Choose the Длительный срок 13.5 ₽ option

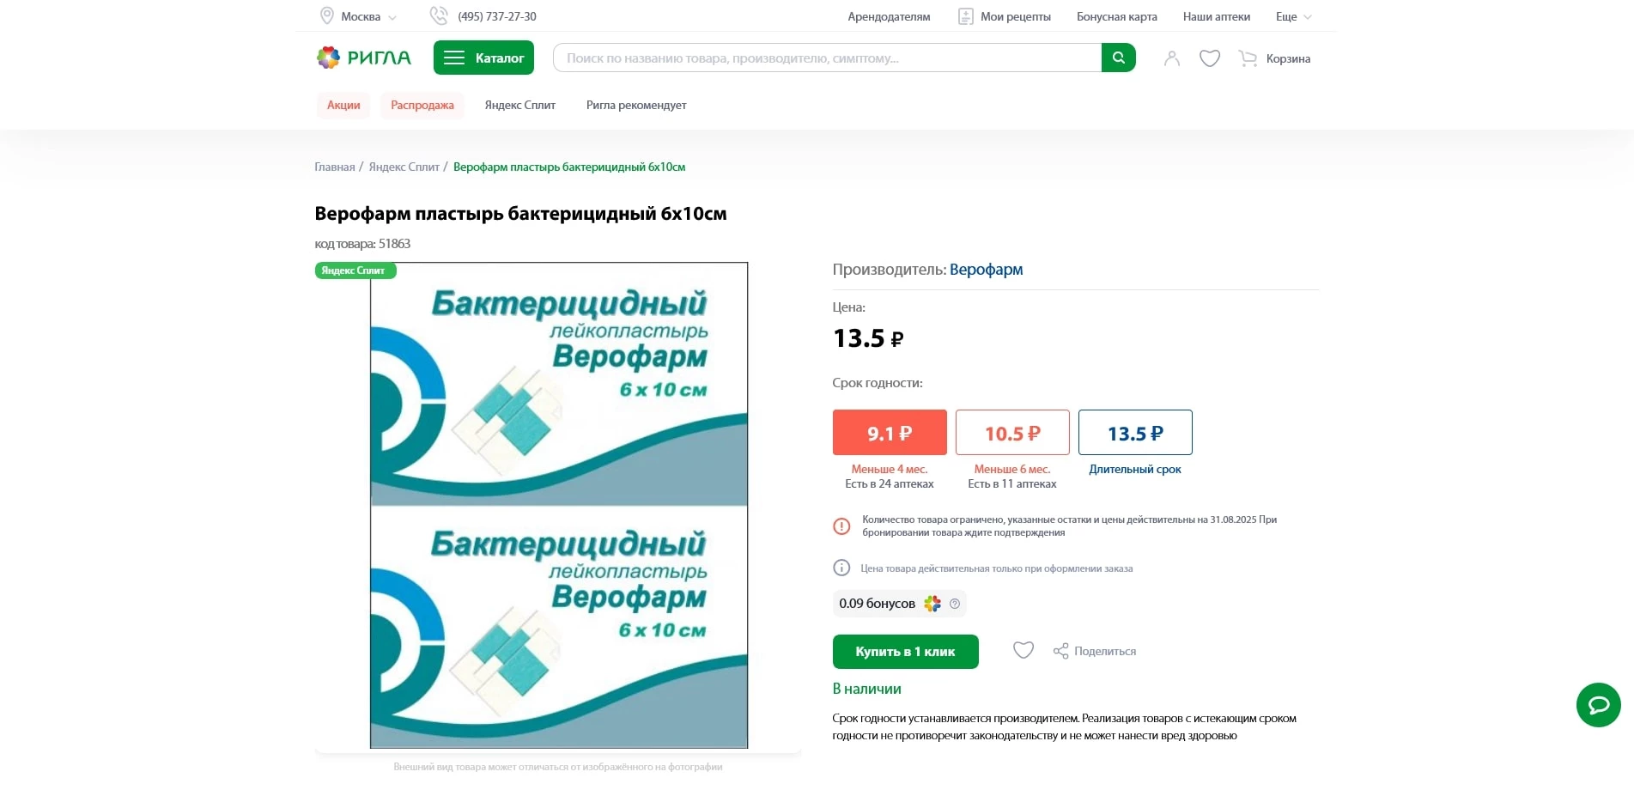[x=1135, y=432]
